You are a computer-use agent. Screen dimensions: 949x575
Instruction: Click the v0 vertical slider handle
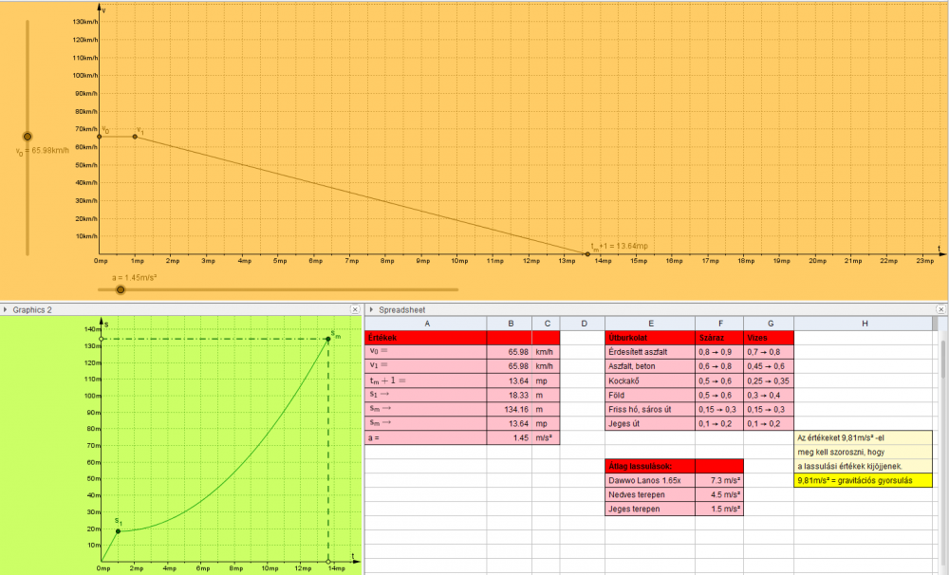click(x=28, y=137)
